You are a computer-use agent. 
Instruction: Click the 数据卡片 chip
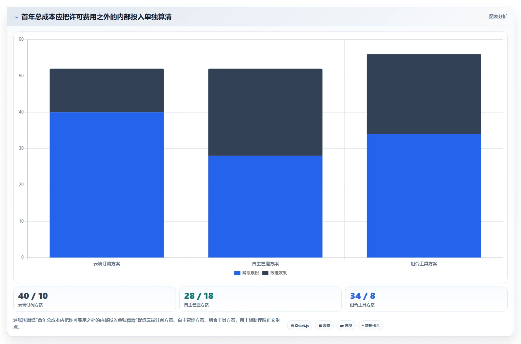(x=371, y=326)
